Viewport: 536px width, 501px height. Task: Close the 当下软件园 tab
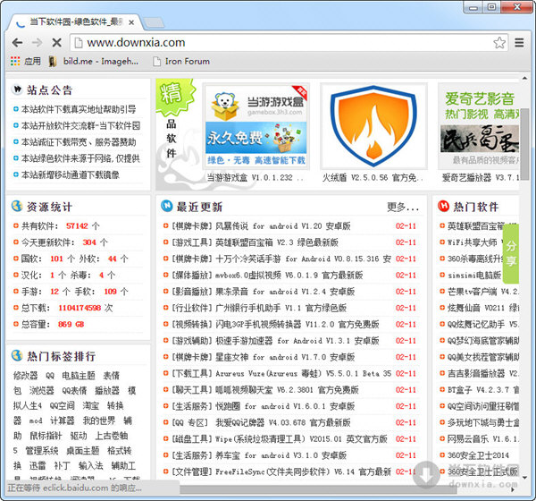tap(131, 23)
